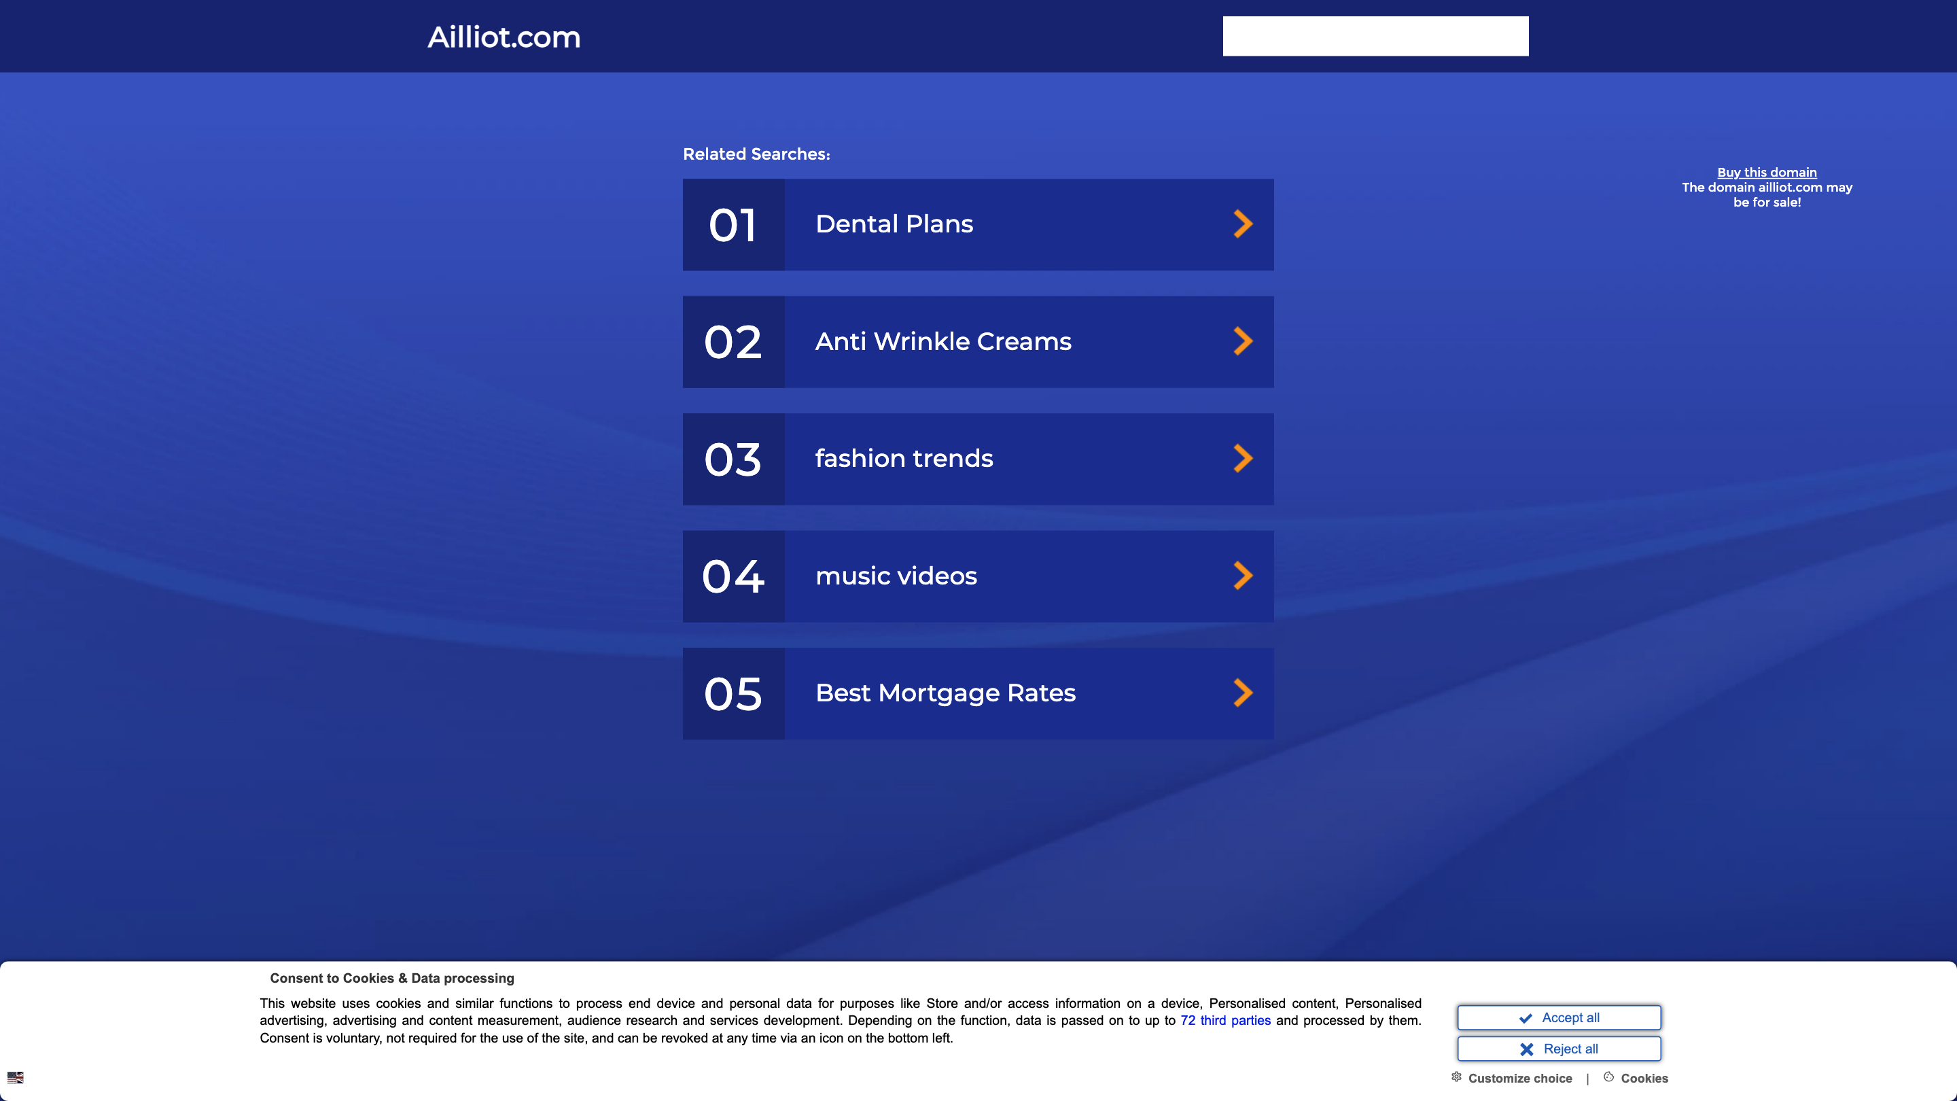Reject all cookies
Viewport: 1957px width, 1101px height.
point(1559,1048)
